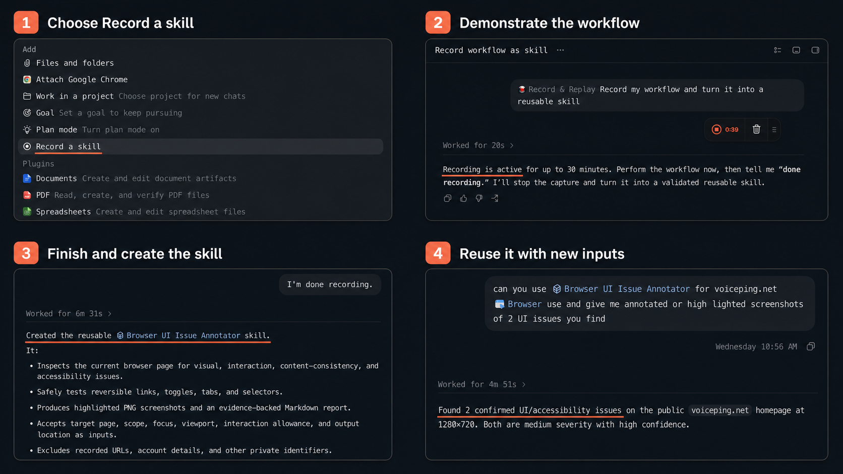Copy the Recording is active response
Screen dimensions: 843x474
(447, 198)
